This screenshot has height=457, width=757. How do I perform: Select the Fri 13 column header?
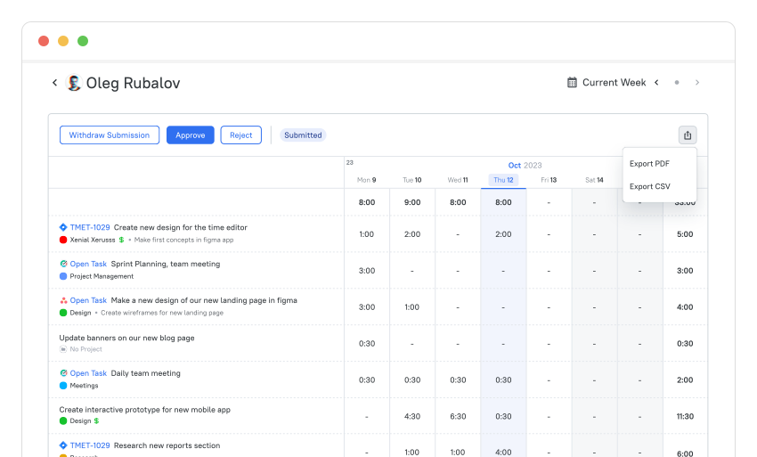point(549,180)
